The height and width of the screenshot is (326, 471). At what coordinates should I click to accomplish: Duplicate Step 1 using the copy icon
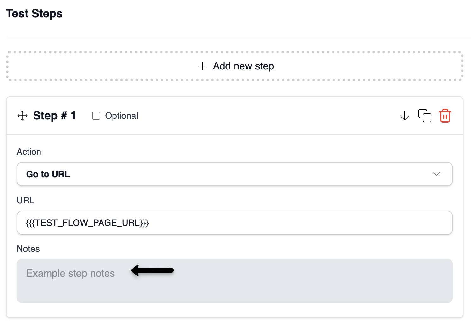pos(425,116)
